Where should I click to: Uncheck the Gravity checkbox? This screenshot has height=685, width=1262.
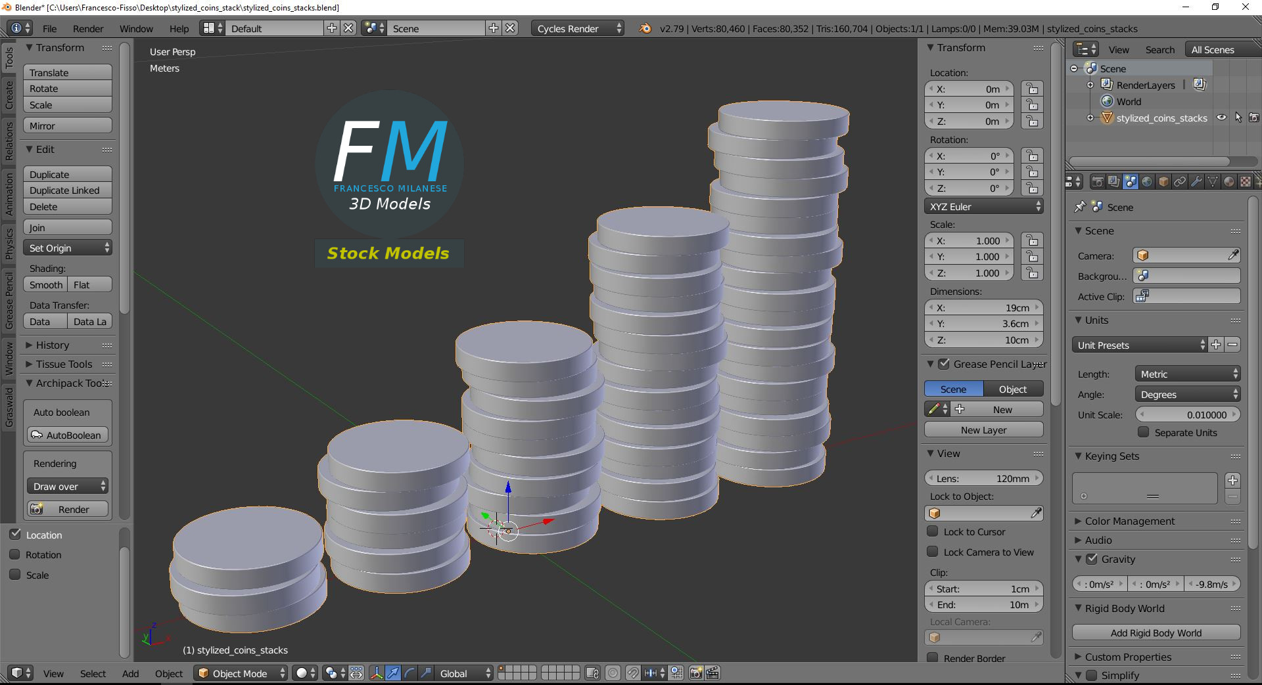click(1092, 559)
